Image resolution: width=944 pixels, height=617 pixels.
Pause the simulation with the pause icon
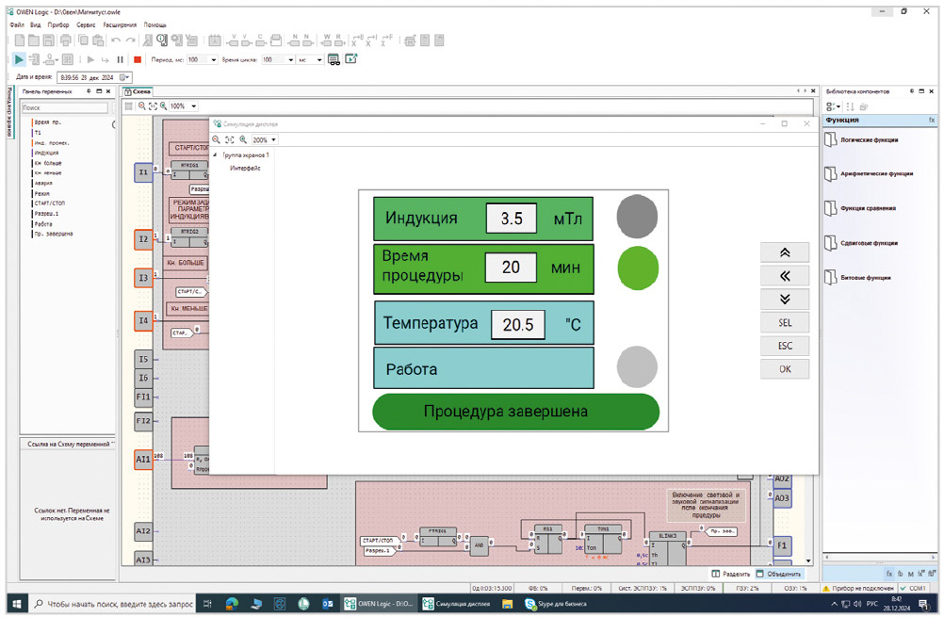tap(121, 59)
